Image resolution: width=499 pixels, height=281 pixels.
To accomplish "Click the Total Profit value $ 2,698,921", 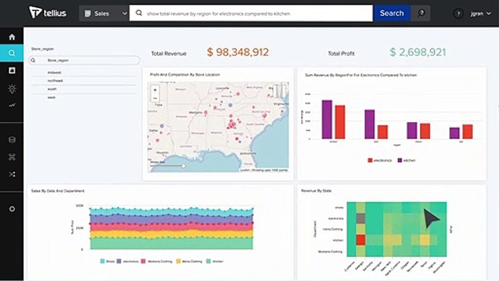I will tap(418, 52).
